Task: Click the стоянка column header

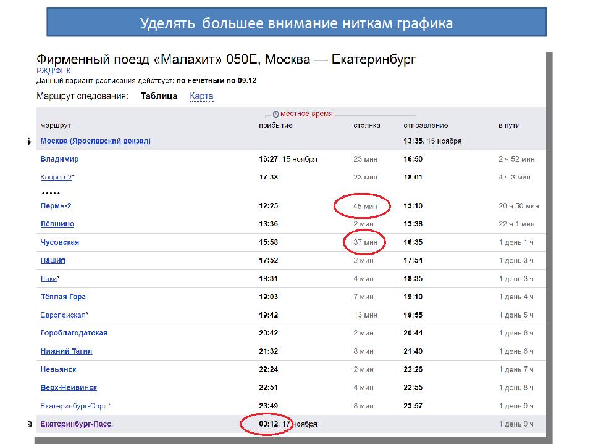Action: [367, 125]
